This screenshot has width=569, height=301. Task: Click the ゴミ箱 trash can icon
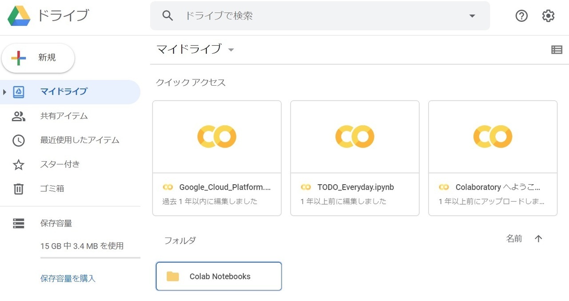pyautogui.click(x=18, y=189)
